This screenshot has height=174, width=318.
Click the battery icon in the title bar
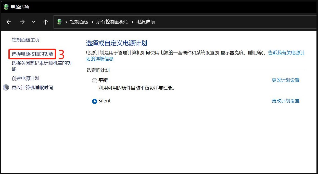pos(5,7)
